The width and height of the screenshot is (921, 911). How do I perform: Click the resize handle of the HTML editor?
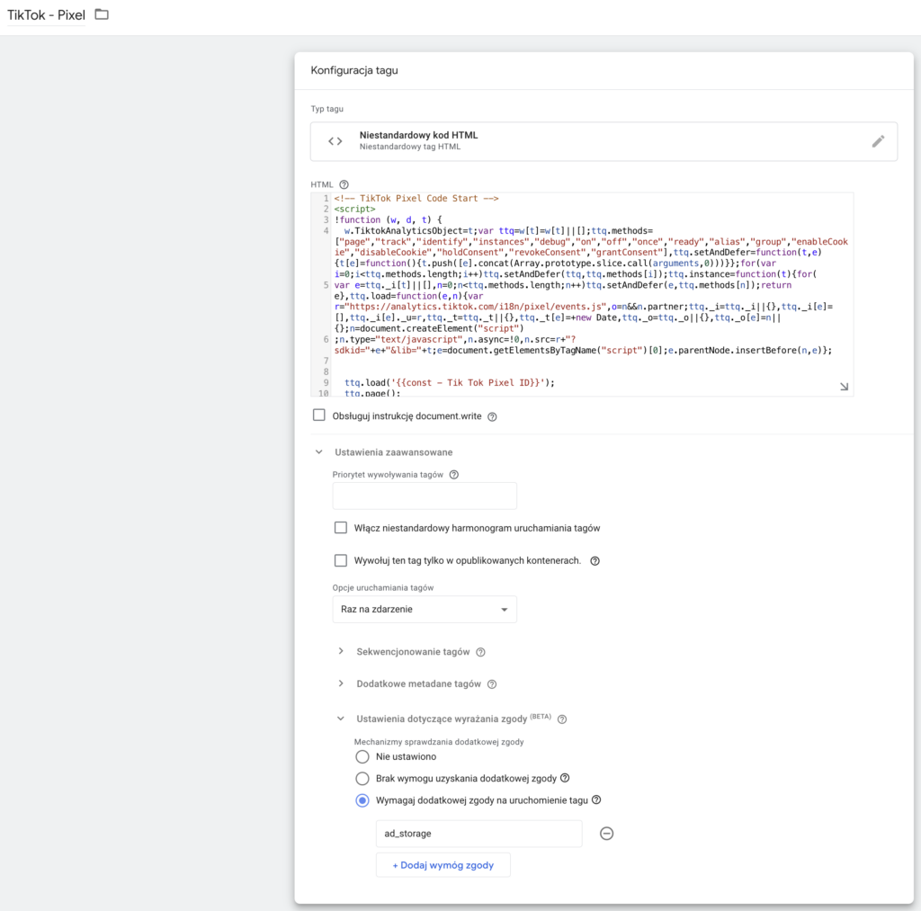(x=844, y=386)
